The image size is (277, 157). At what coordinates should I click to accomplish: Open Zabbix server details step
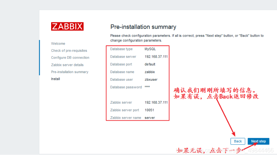67,65
